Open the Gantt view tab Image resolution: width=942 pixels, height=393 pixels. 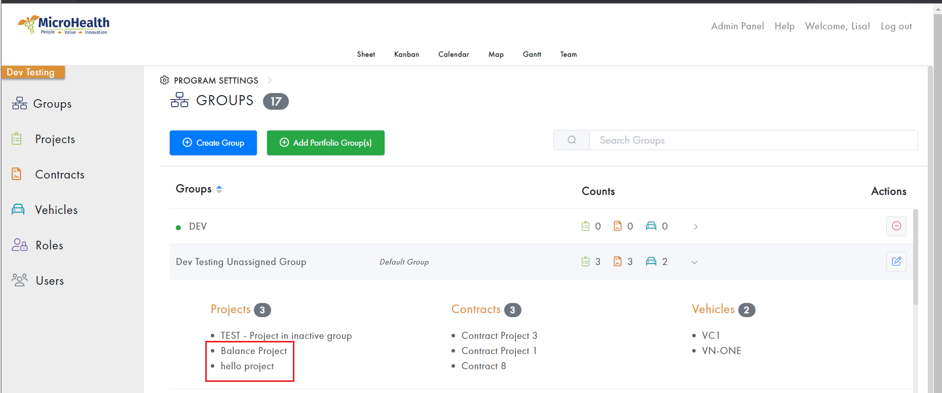click(532, 55)
